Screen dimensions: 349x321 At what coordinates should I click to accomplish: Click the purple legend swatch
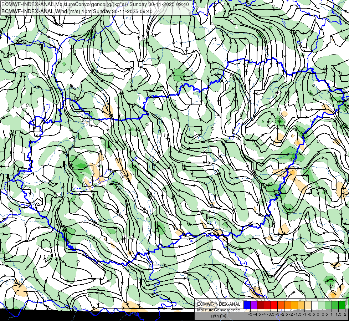coord(254,305)
